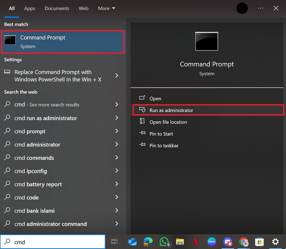Expand the cmd commands web suggestion
Image resolution: width=286 pixels, height=249 pixels.
click(x=117, y=158)
